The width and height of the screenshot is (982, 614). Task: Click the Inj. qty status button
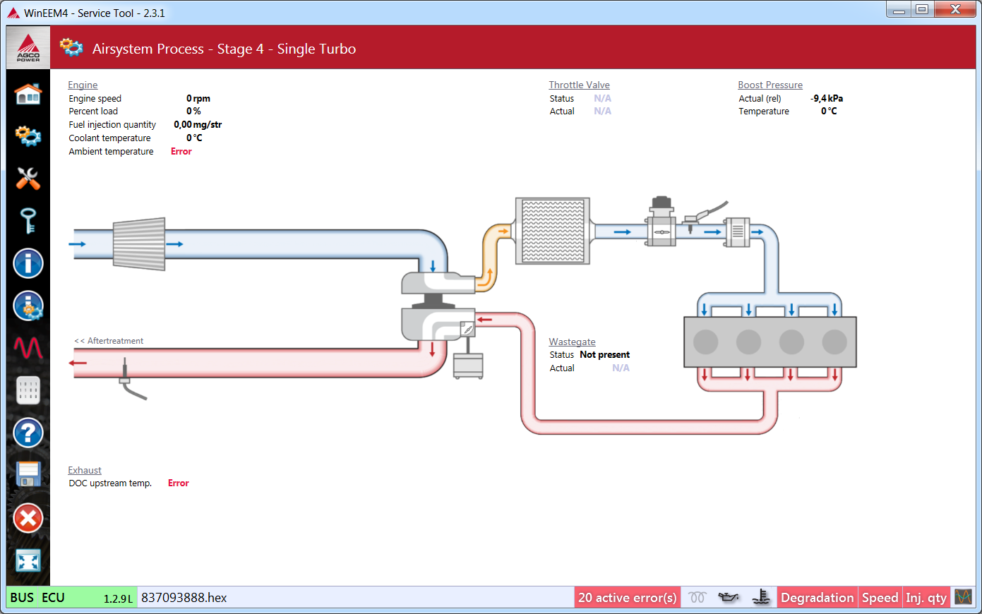pyautogui.click(x=926, y=598)
